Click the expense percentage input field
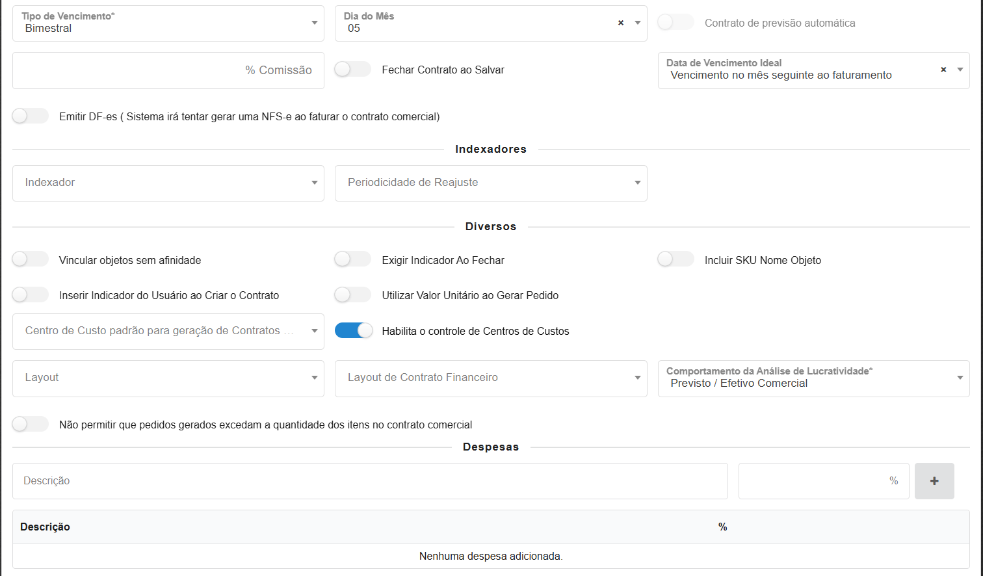Screen dimensions: 983x576 point(824,481)
